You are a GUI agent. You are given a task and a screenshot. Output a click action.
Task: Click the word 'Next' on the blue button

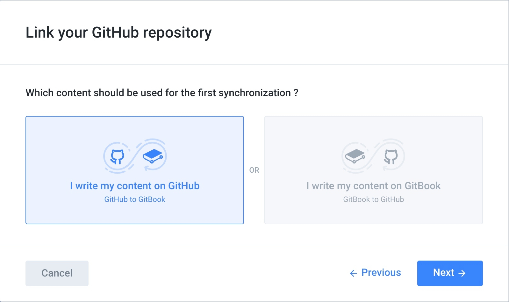point(443,273)
